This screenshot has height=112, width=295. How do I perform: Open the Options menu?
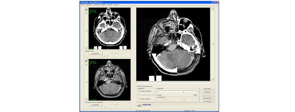pos(116,4)
